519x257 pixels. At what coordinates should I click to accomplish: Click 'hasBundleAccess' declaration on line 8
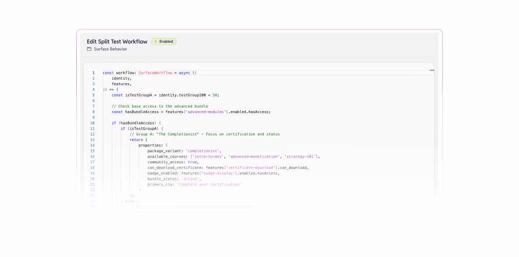pos(142,112)
